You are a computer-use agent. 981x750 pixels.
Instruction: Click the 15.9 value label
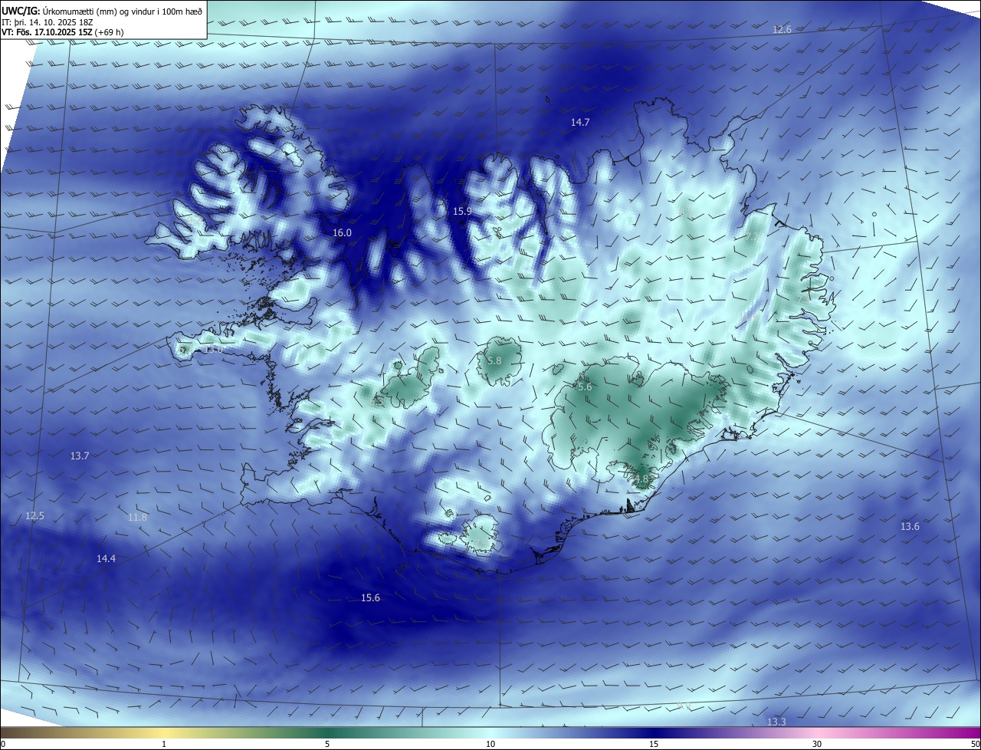(x=462, y=211)
